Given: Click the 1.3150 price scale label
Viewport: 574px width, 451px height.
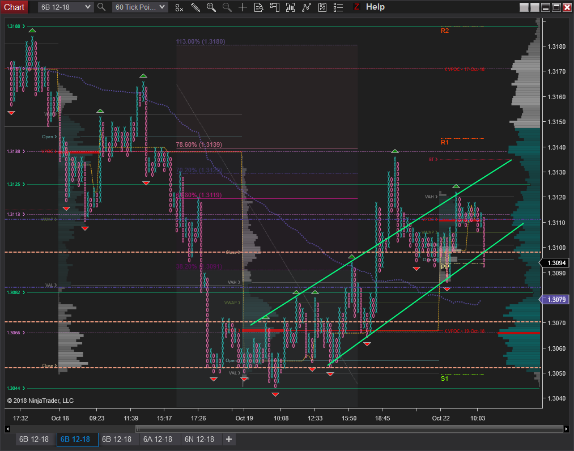Looking at the screenshot, I should click(x=556, y=122).
